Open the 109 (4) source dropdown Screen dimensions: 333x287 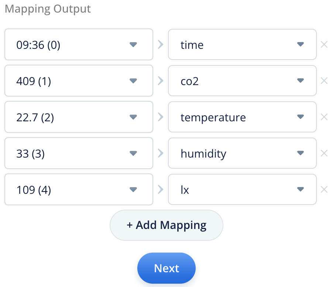coord(133,189)
